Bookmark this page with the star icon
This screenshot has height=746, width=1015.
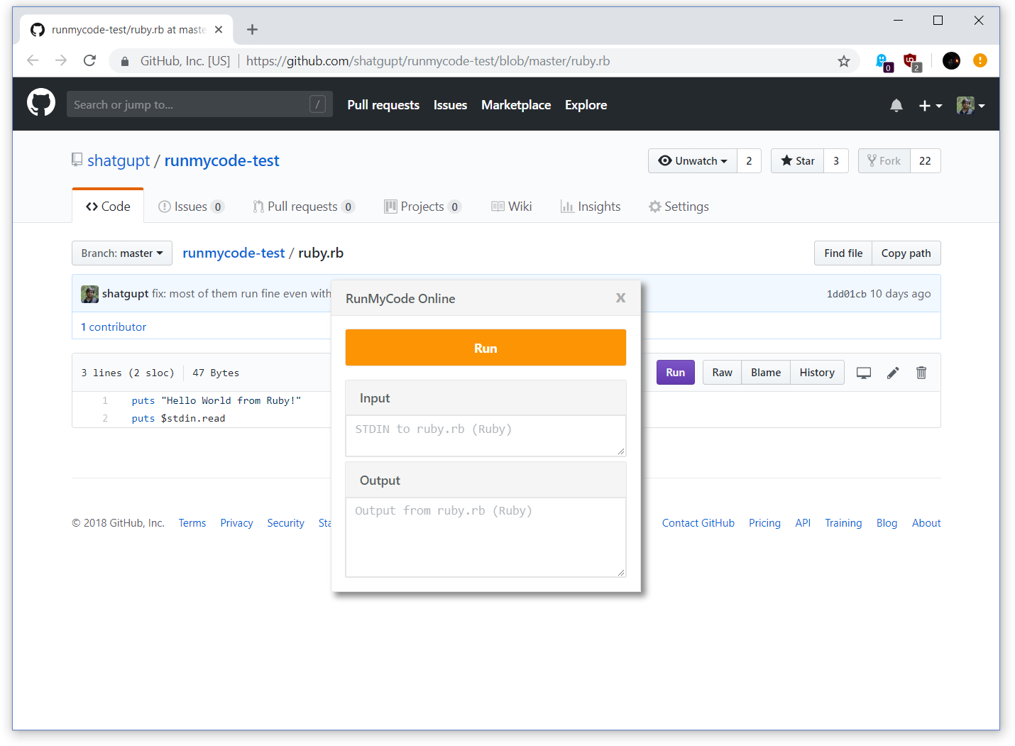843,61
